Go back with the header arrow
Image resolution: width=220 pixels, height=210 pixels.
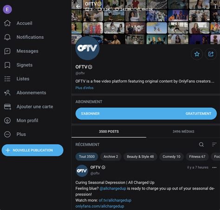tap(78, 6)
